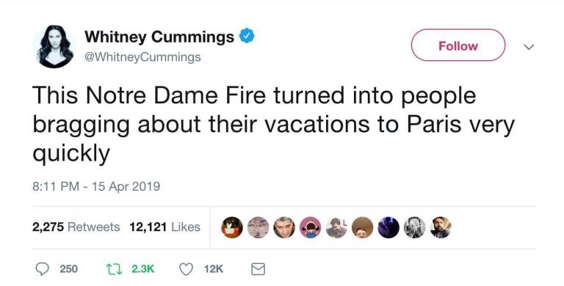
Task: Click the blue verified badge
Action: 247,36
